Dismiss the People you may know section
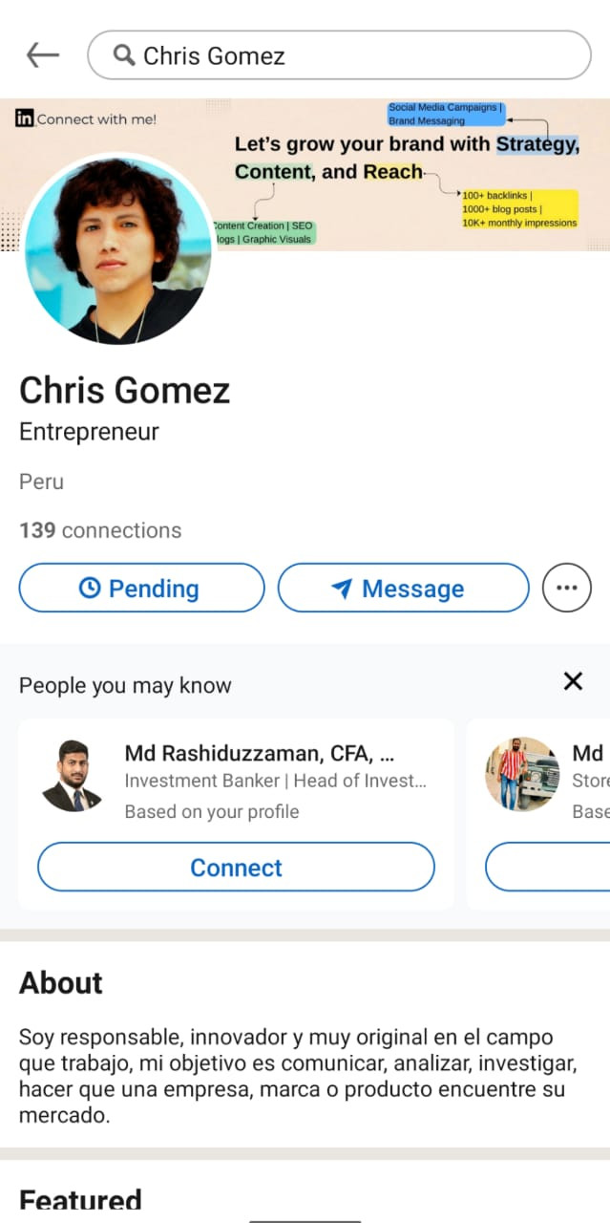610x1223 pixels. point(573,681)
